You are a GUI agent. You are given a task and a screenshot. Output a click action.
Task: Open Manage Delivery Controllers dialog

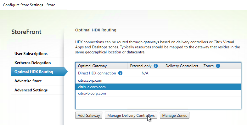tap(131, 115)
